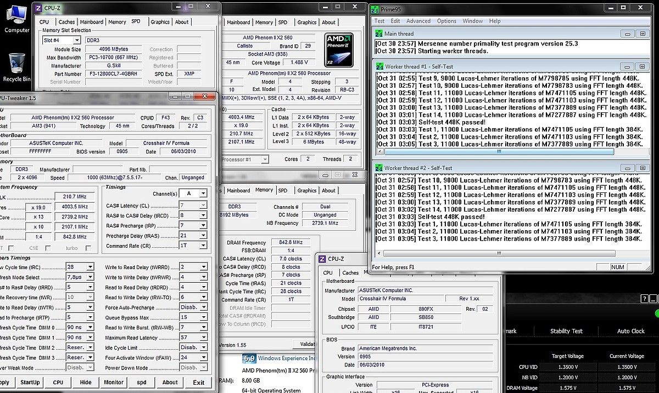
Task: Open the Advanced menu in Prime95
Action: click(418, 21)
